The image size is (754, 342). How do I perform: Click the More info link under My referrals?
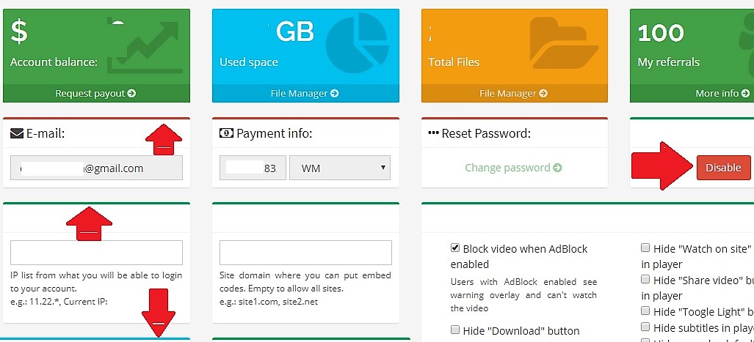tap(722, 94)
